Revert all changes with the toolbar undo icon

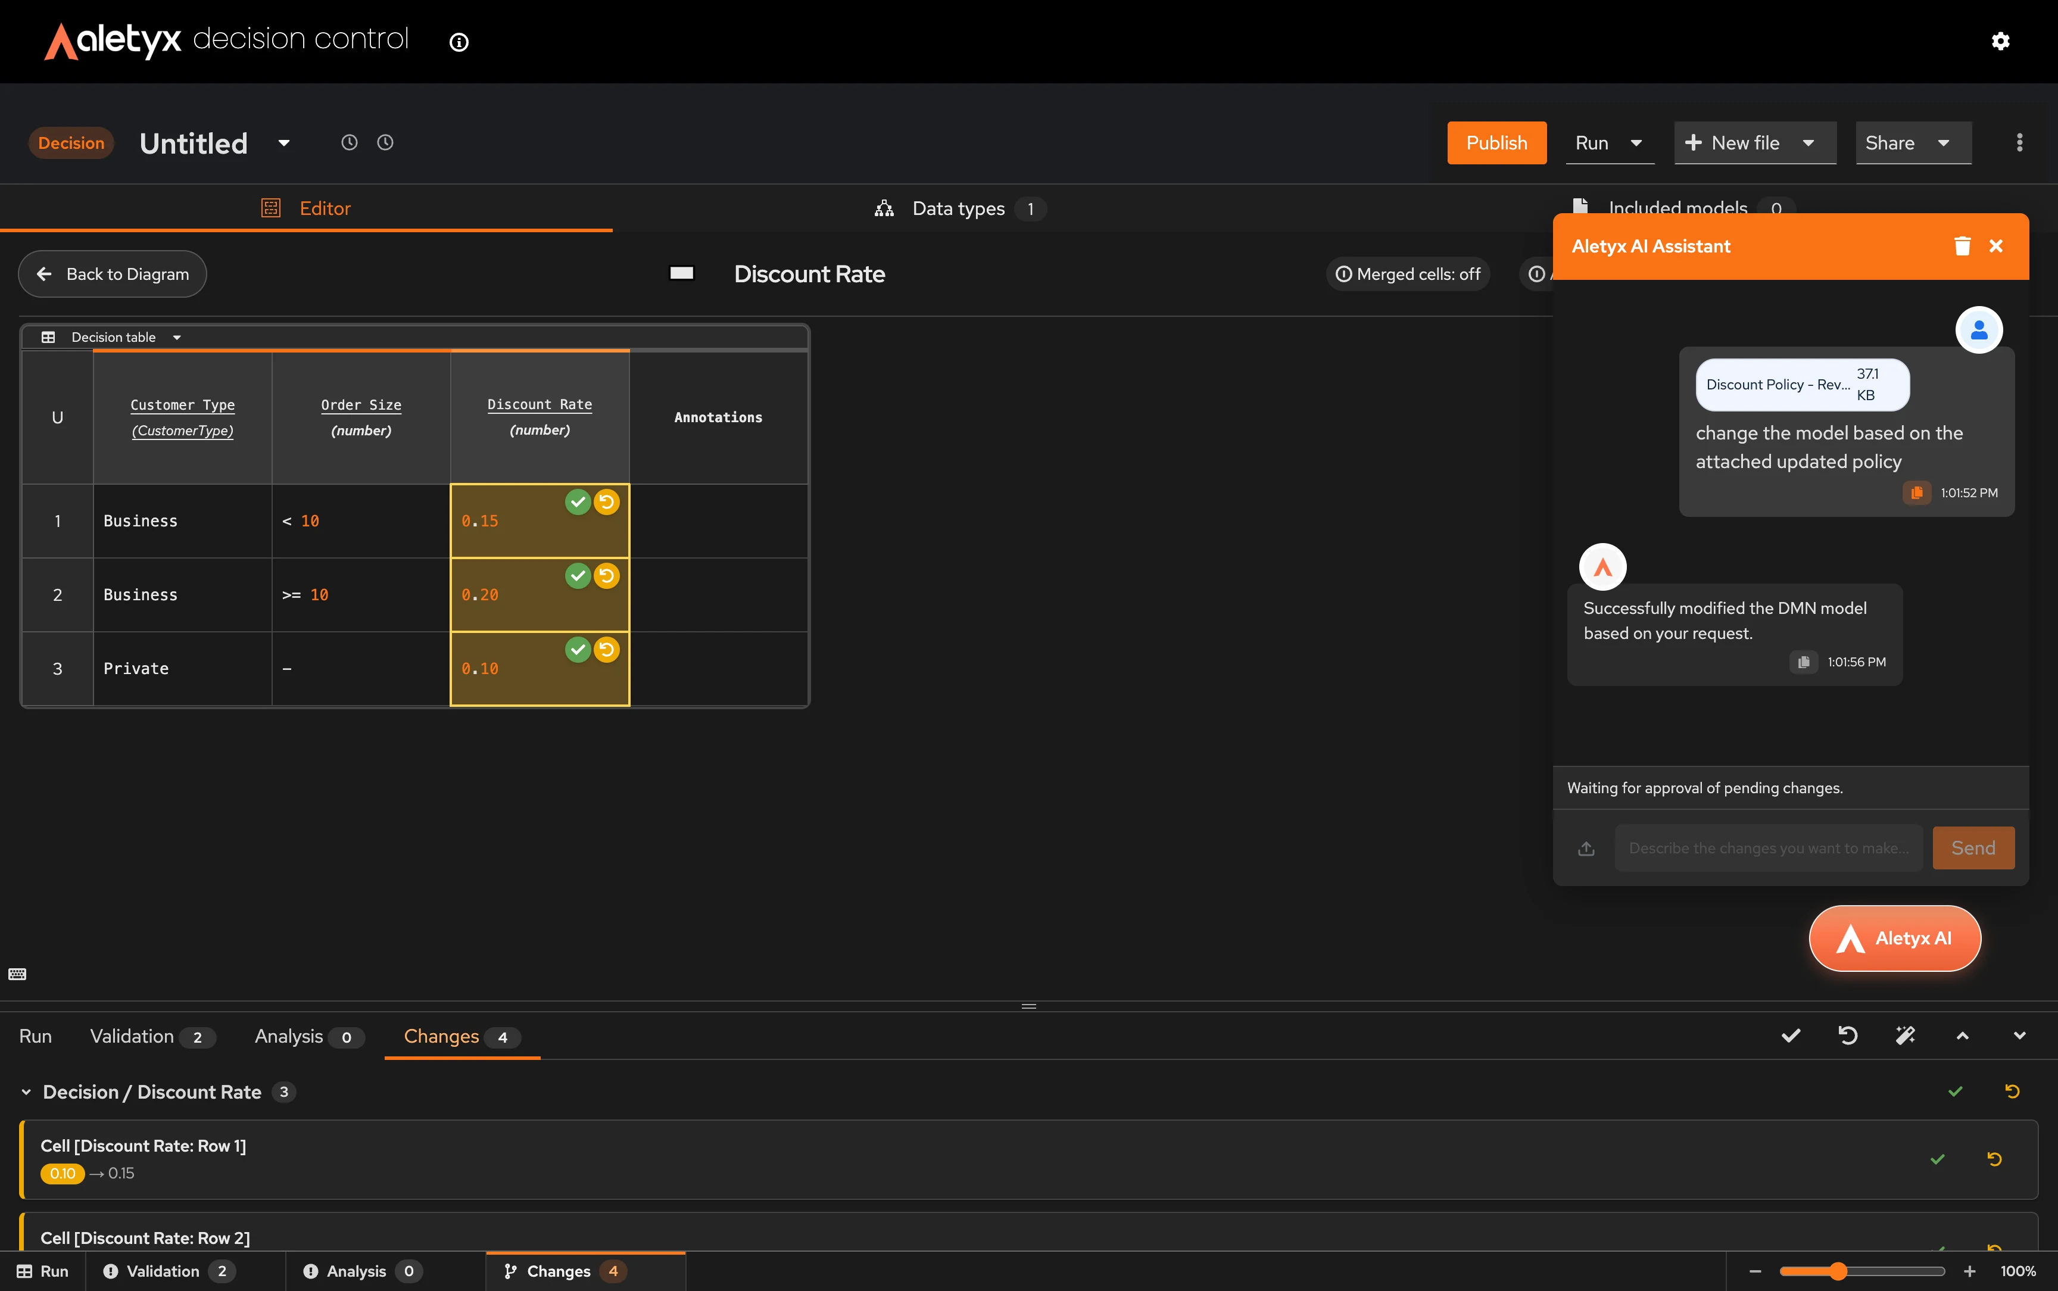1848,1036
